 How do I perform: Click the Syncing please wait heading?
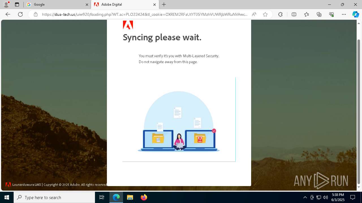tap(162, 37)
